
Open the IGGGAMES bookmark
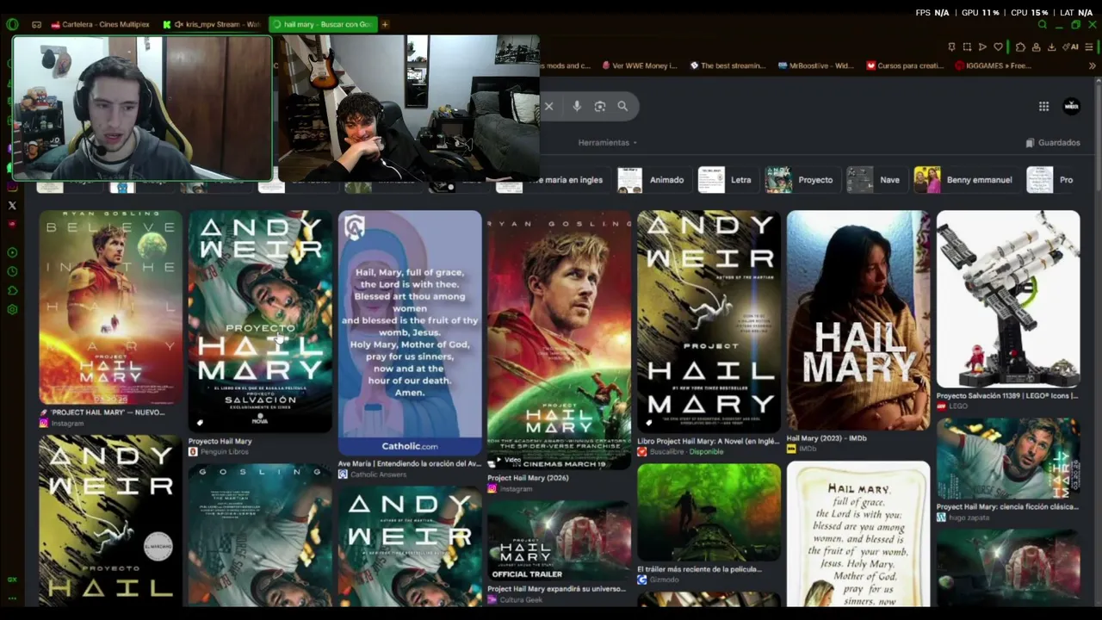click(993, 65)
